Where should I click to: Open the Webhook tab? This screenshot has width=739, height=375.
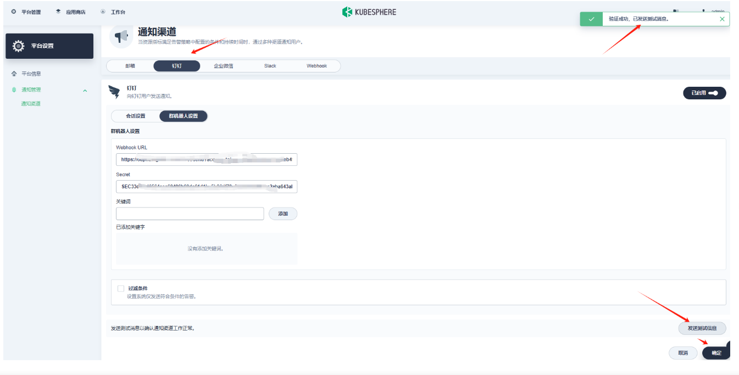pos(316,66)
